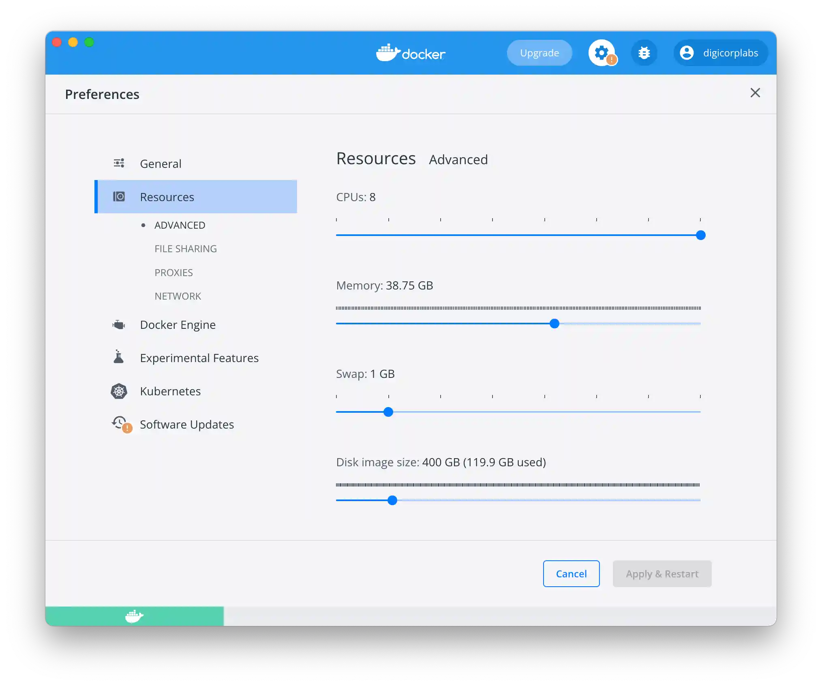Click the Software Updates clock icon
The image size is (822, 686).
click(120, 423)
